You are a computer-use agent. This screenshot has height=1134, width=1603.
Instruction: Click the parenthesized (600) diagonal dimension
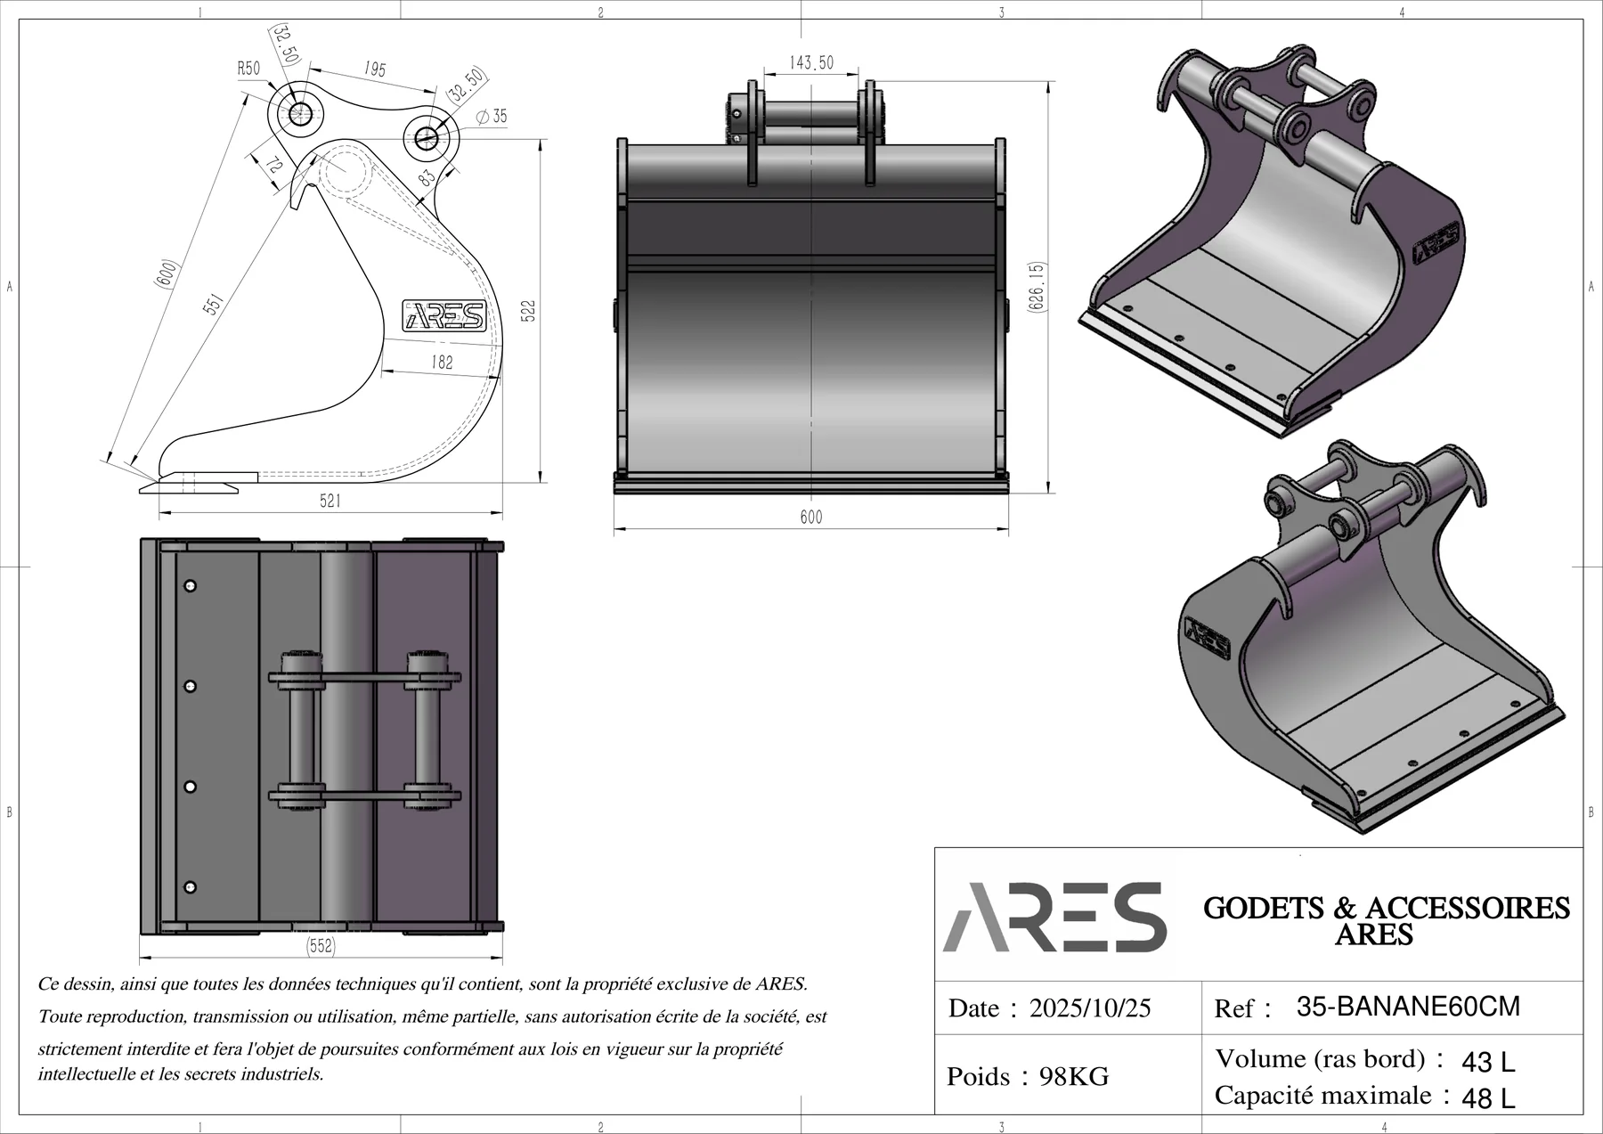pyautogui.click(x=167, y=273)
